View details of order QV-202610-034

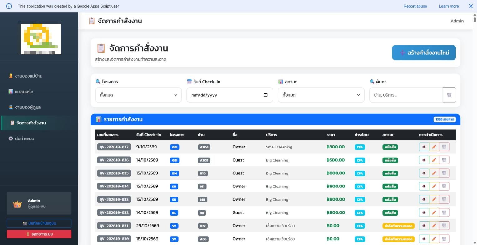[424, 186]
